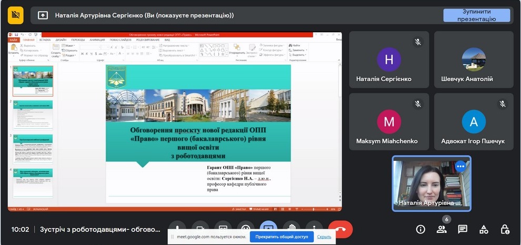Open chat with everyone icon

point(463,229)
